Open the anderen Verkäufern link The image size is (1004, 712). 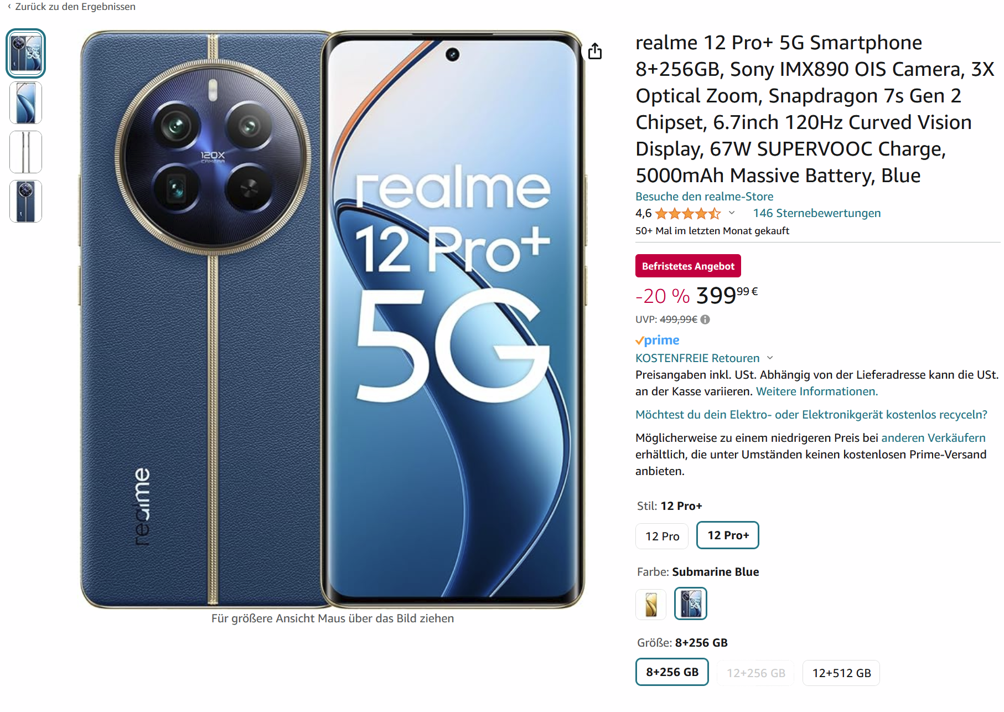(933, 438)
